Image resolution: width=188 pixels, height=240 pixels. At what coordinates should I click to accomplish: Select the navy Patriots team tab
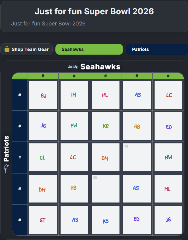(156, 49)
